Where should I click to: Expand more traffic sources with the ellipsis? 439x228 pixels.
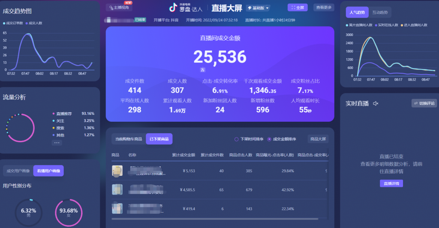coord(57,143)
